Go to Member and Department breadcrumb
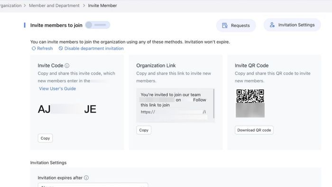Screen dimensions: 332x187 point(54,6)
